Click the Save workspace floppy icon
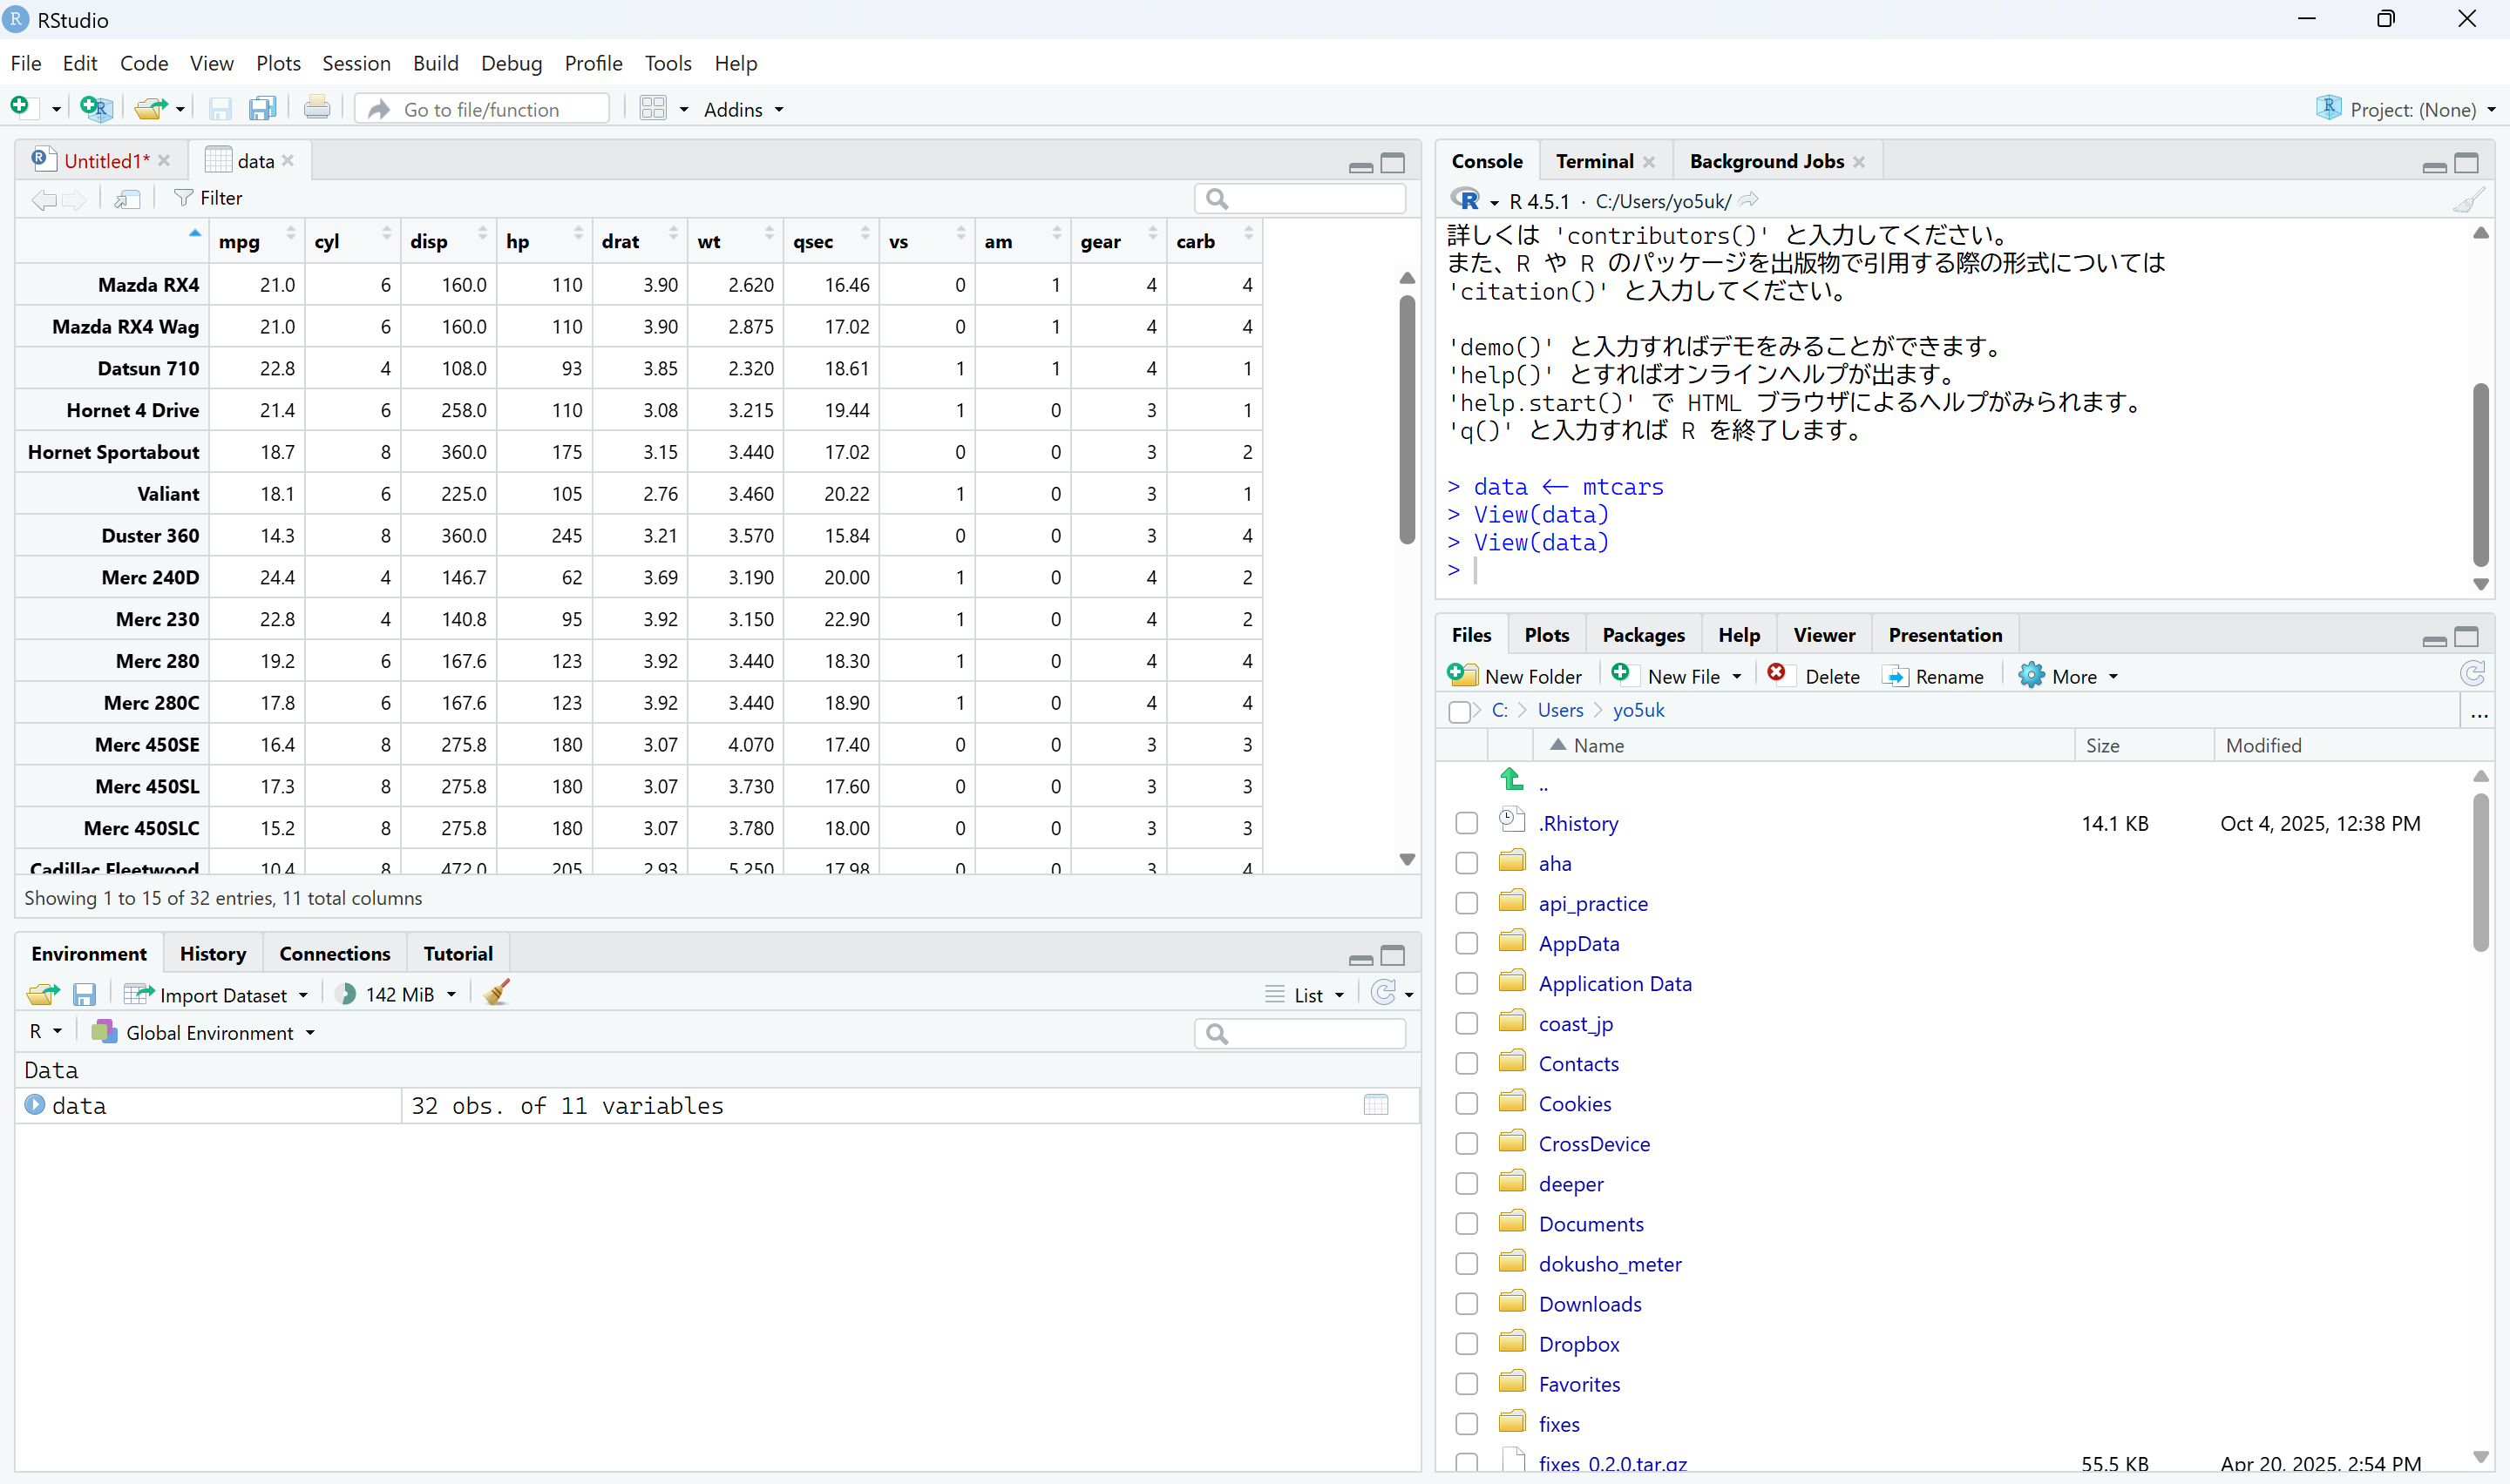Viewport: 2510px width, 1484px height. [84, 994]
